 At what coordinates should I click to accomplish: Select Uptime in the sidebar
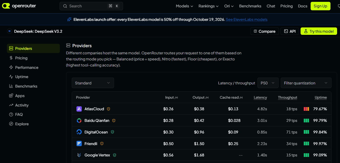tap(33, 77)
